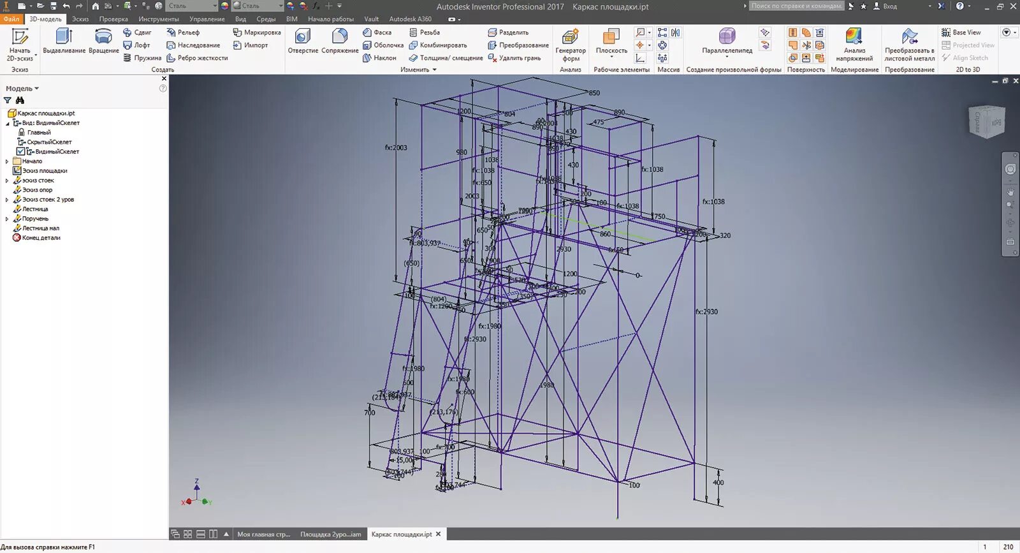Expand Эскиз стоек 2 уров node

(7, 200)
